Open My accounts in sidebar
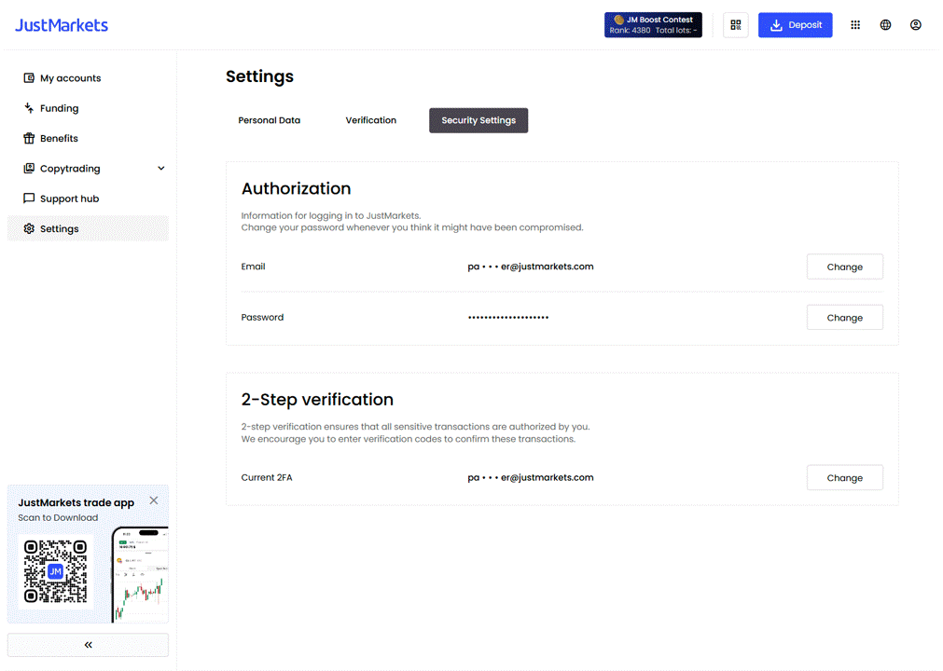 click(x=88, y=78)
